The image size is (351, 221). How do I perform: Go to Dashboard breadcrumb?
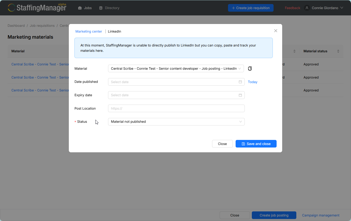16,26
